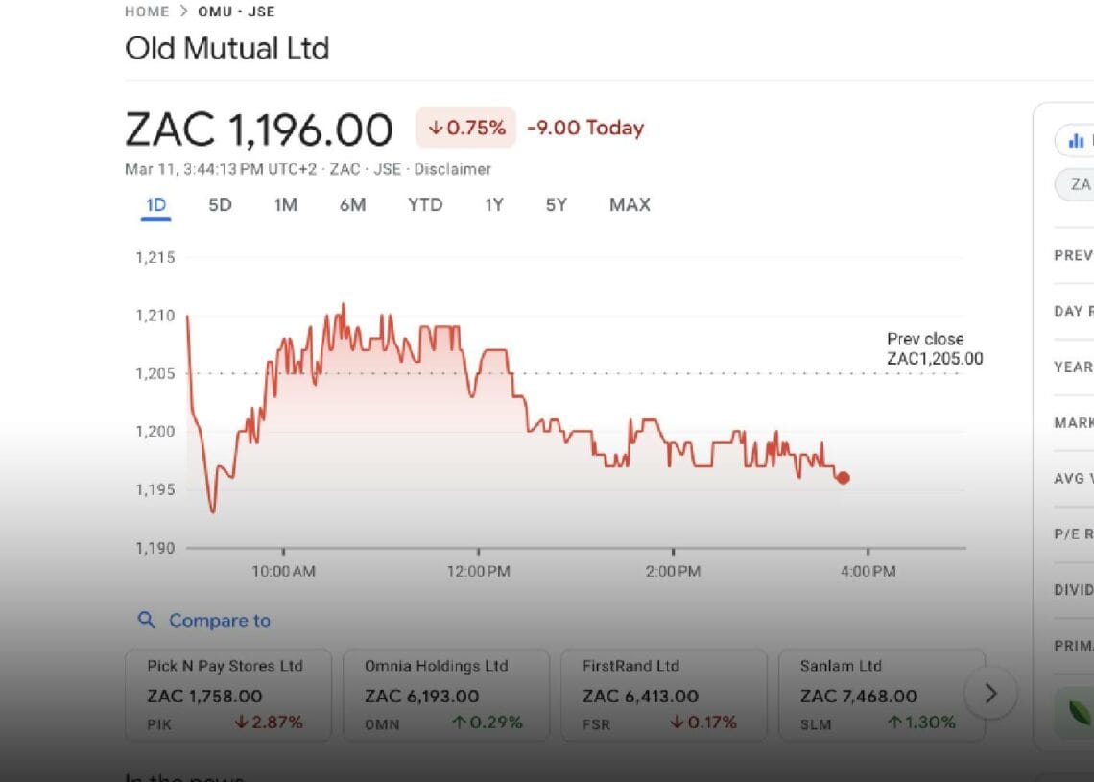Open the Omnia Holings Ltd card
Screen dimensions: 1094x782
[445, 695]
